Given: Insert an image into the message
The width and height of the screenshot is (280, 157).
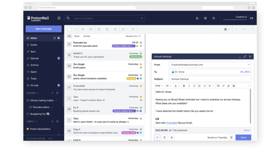Looking at the screenshot, I should [234, 86].
